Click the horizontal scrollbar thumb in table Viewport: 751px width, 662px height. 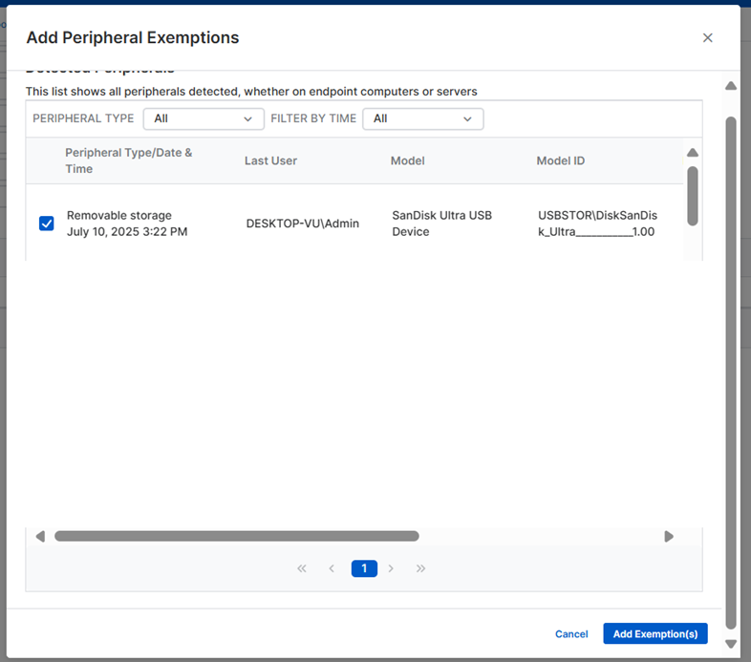click(236, 537)
